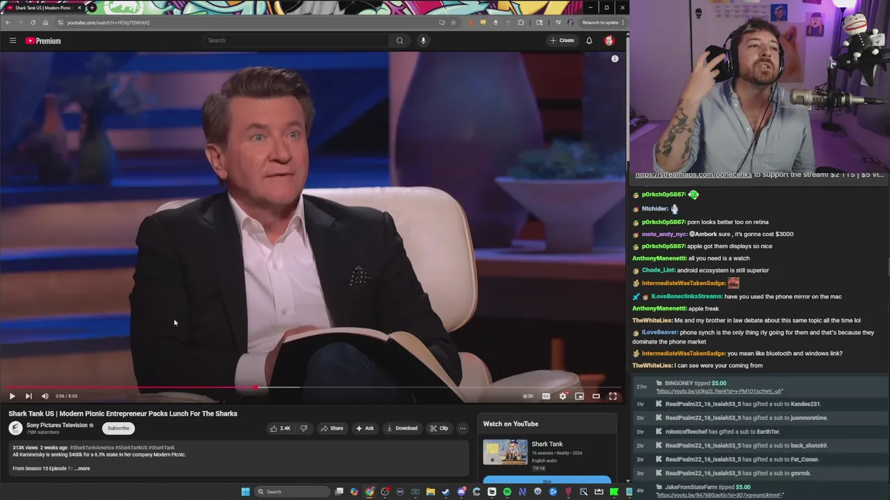890x500 pixels.
Task: Open the video info card icon
Action: click(615, 59)
